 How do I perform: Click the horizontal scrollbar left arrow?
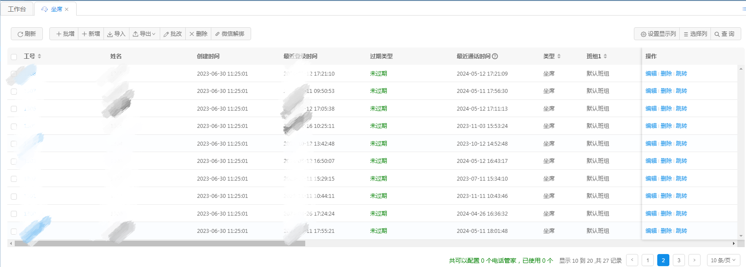tap(10, 244)
